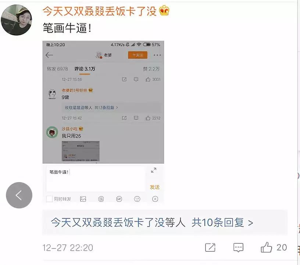Select the 转发 8078 tab
Viewport: 300px width, 265px height.
[57, 69]
